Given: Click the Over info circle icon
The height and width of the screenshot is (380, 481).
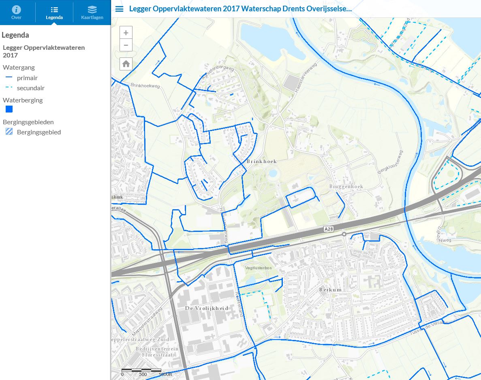Looking at the screenshot, I should [16, 9].
